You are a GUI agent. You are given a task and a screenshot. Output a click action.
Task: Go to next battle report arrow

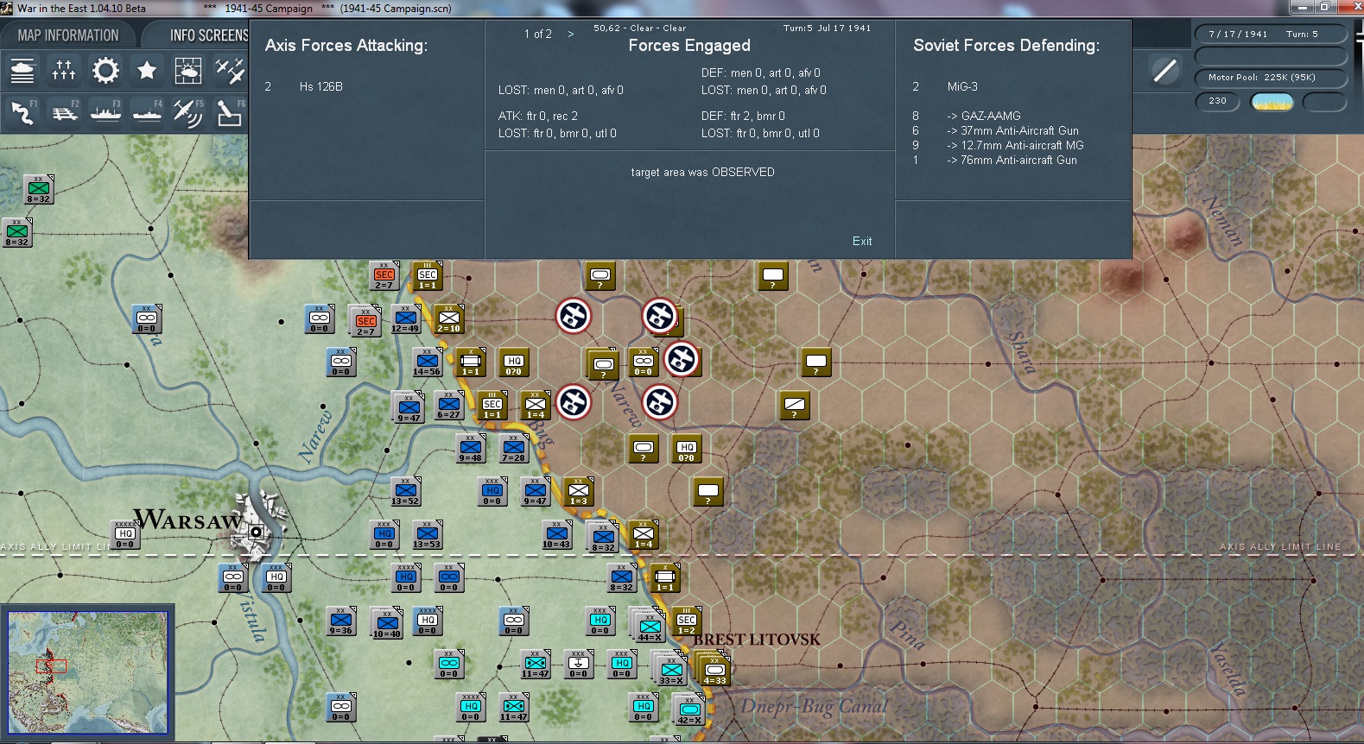coord(571,34)
